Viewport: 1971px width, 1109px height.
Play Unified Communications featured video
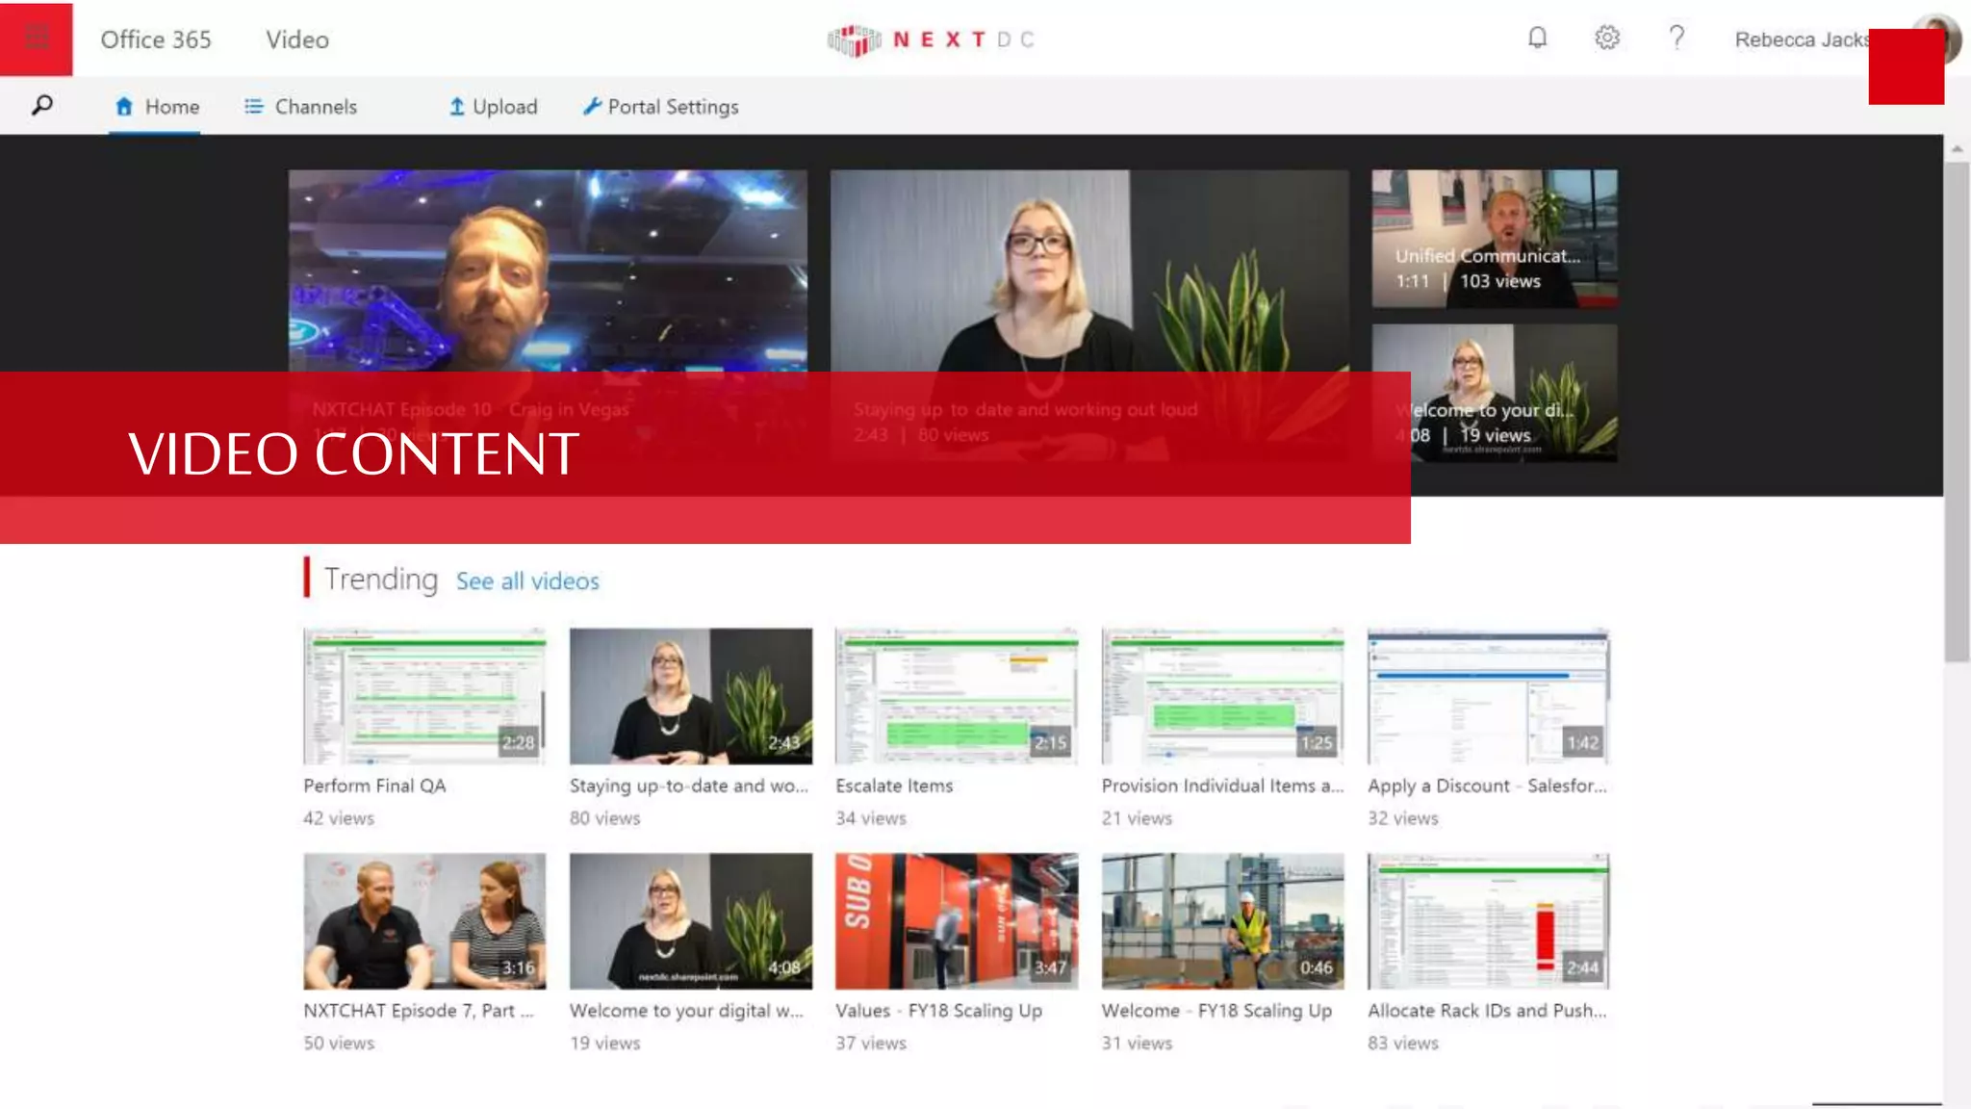(1494, 239)
